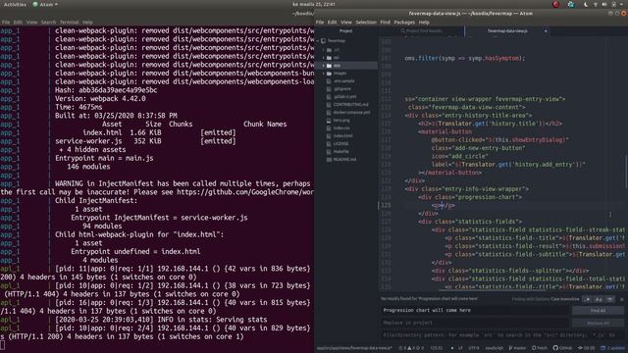The image size is (628, 353).
Task: Switch to the Project Find Results tab
Action: [x=421, y=30]
